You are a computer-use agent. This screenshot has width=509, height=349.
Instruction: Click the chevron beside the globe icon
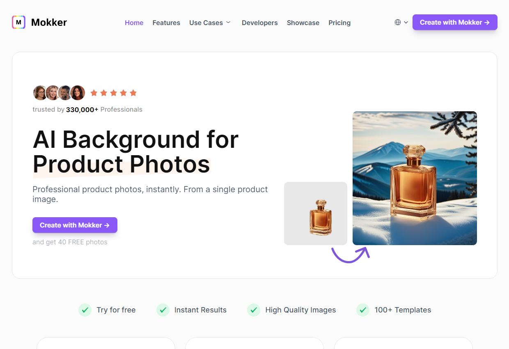click(406, 22)
